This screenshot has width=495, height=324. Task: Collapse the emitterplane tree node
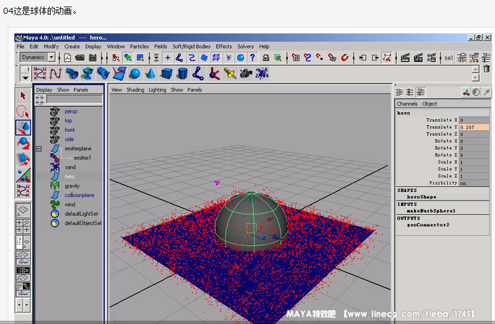tap(39, 148)
